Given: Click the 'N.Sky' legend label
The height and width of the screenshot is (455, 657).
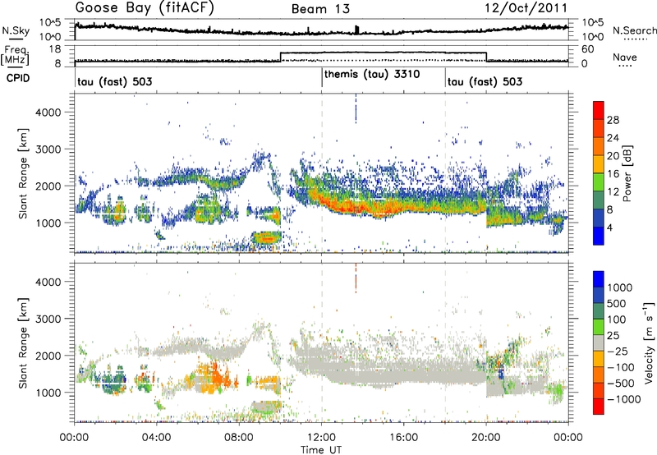Looking at the screenshot, I should pos(16,30).
